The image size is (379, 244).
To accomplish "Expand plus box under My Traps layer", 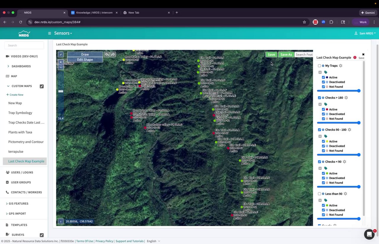I will [320, 72].
